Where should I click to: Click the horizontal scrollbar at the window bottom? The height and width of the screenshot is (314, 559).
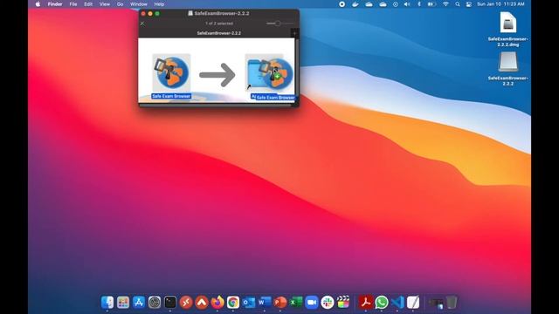point(217,105)
